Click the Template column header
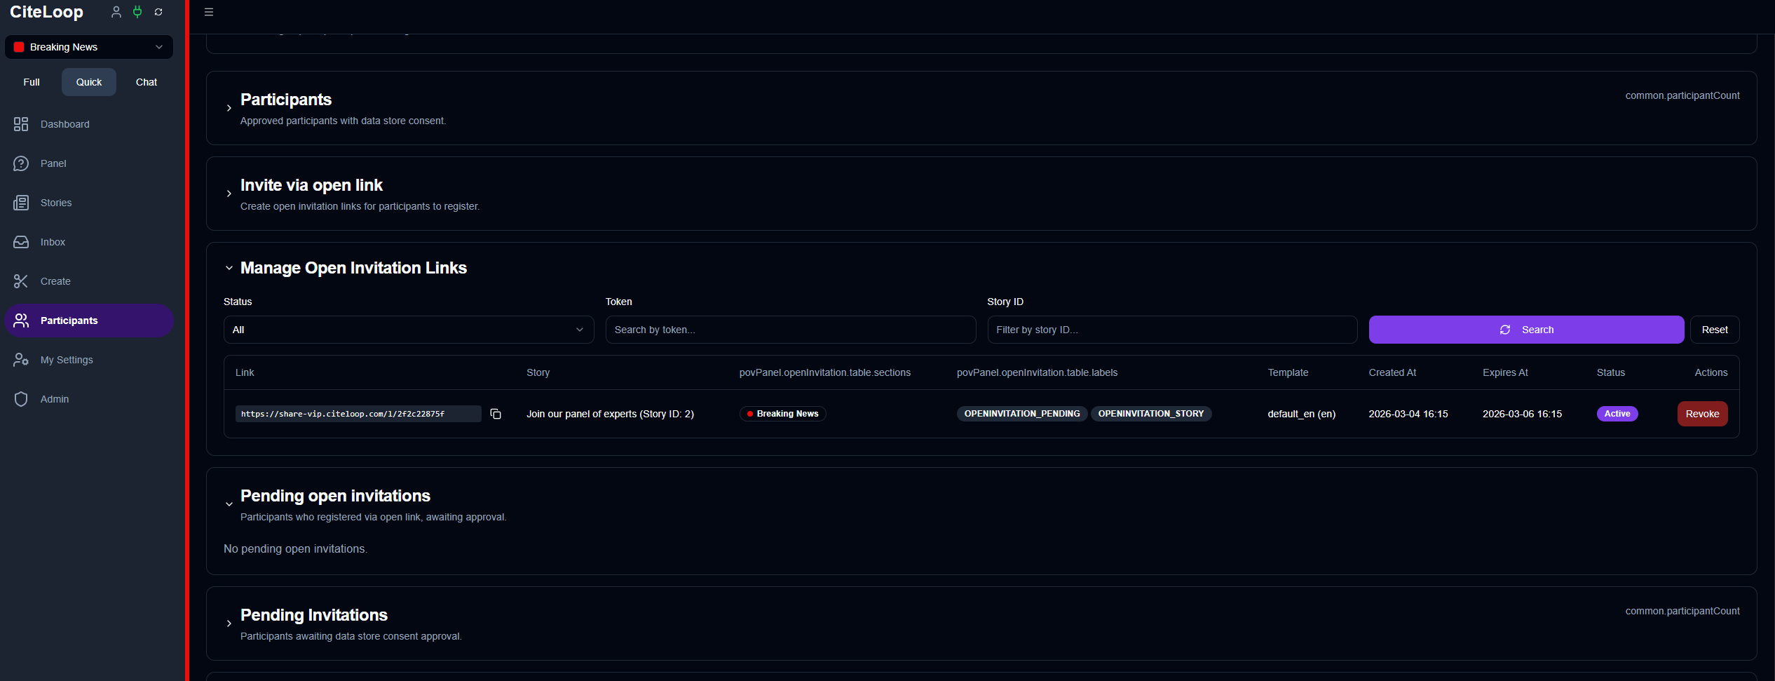Image resolution: width=1775 pixels, height=681 pixels. (1288, 372)
